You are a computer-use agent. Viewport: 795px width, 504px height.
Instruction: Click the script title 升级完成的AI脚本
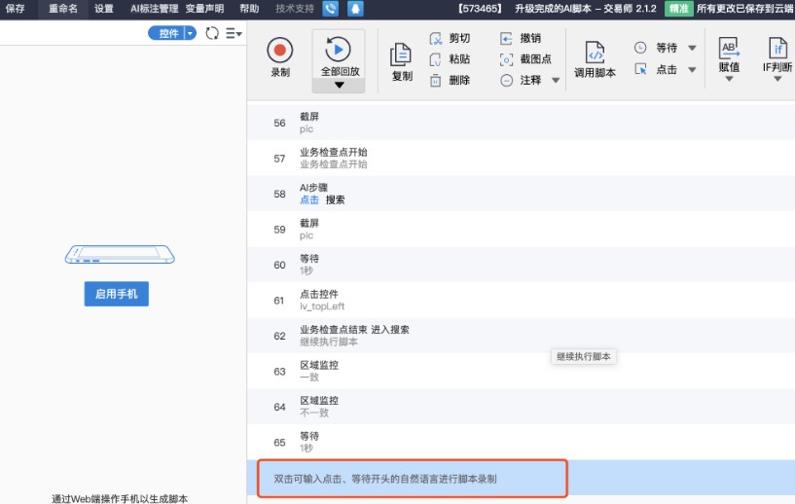click(553, 9)
